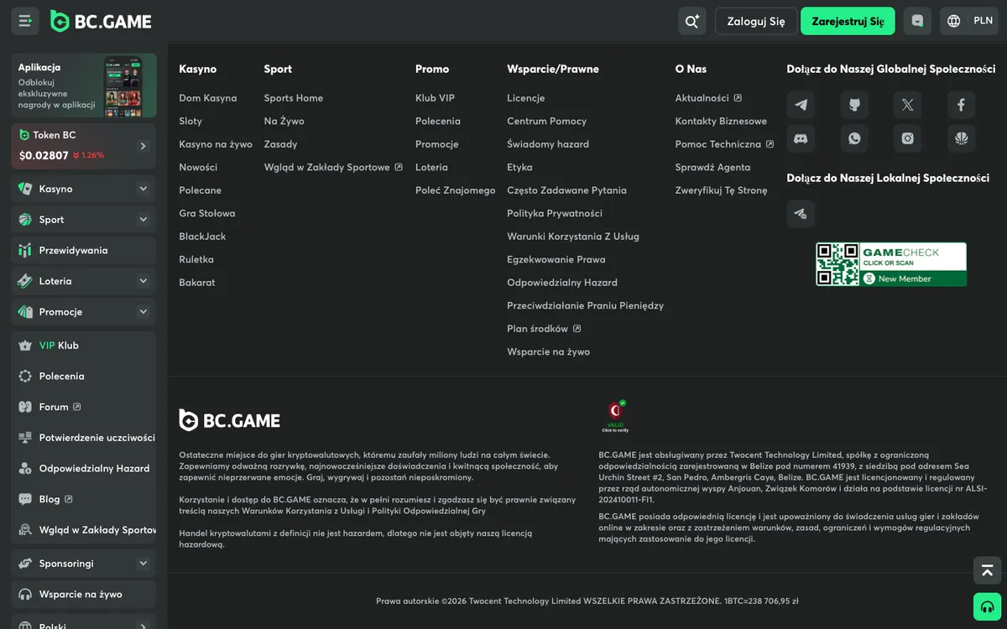This screenshot has height=629, width=1007.
Task: Click the VIP Klub sidebar icon
Action: point(25,346)
